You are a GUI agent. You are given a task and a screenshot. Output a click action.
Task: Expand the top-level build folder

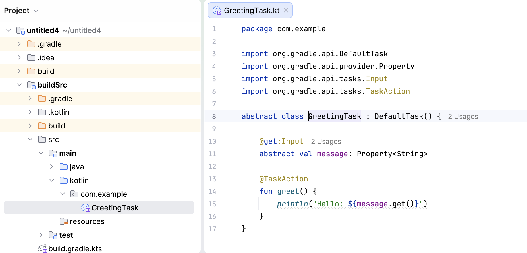coord(19,71)
